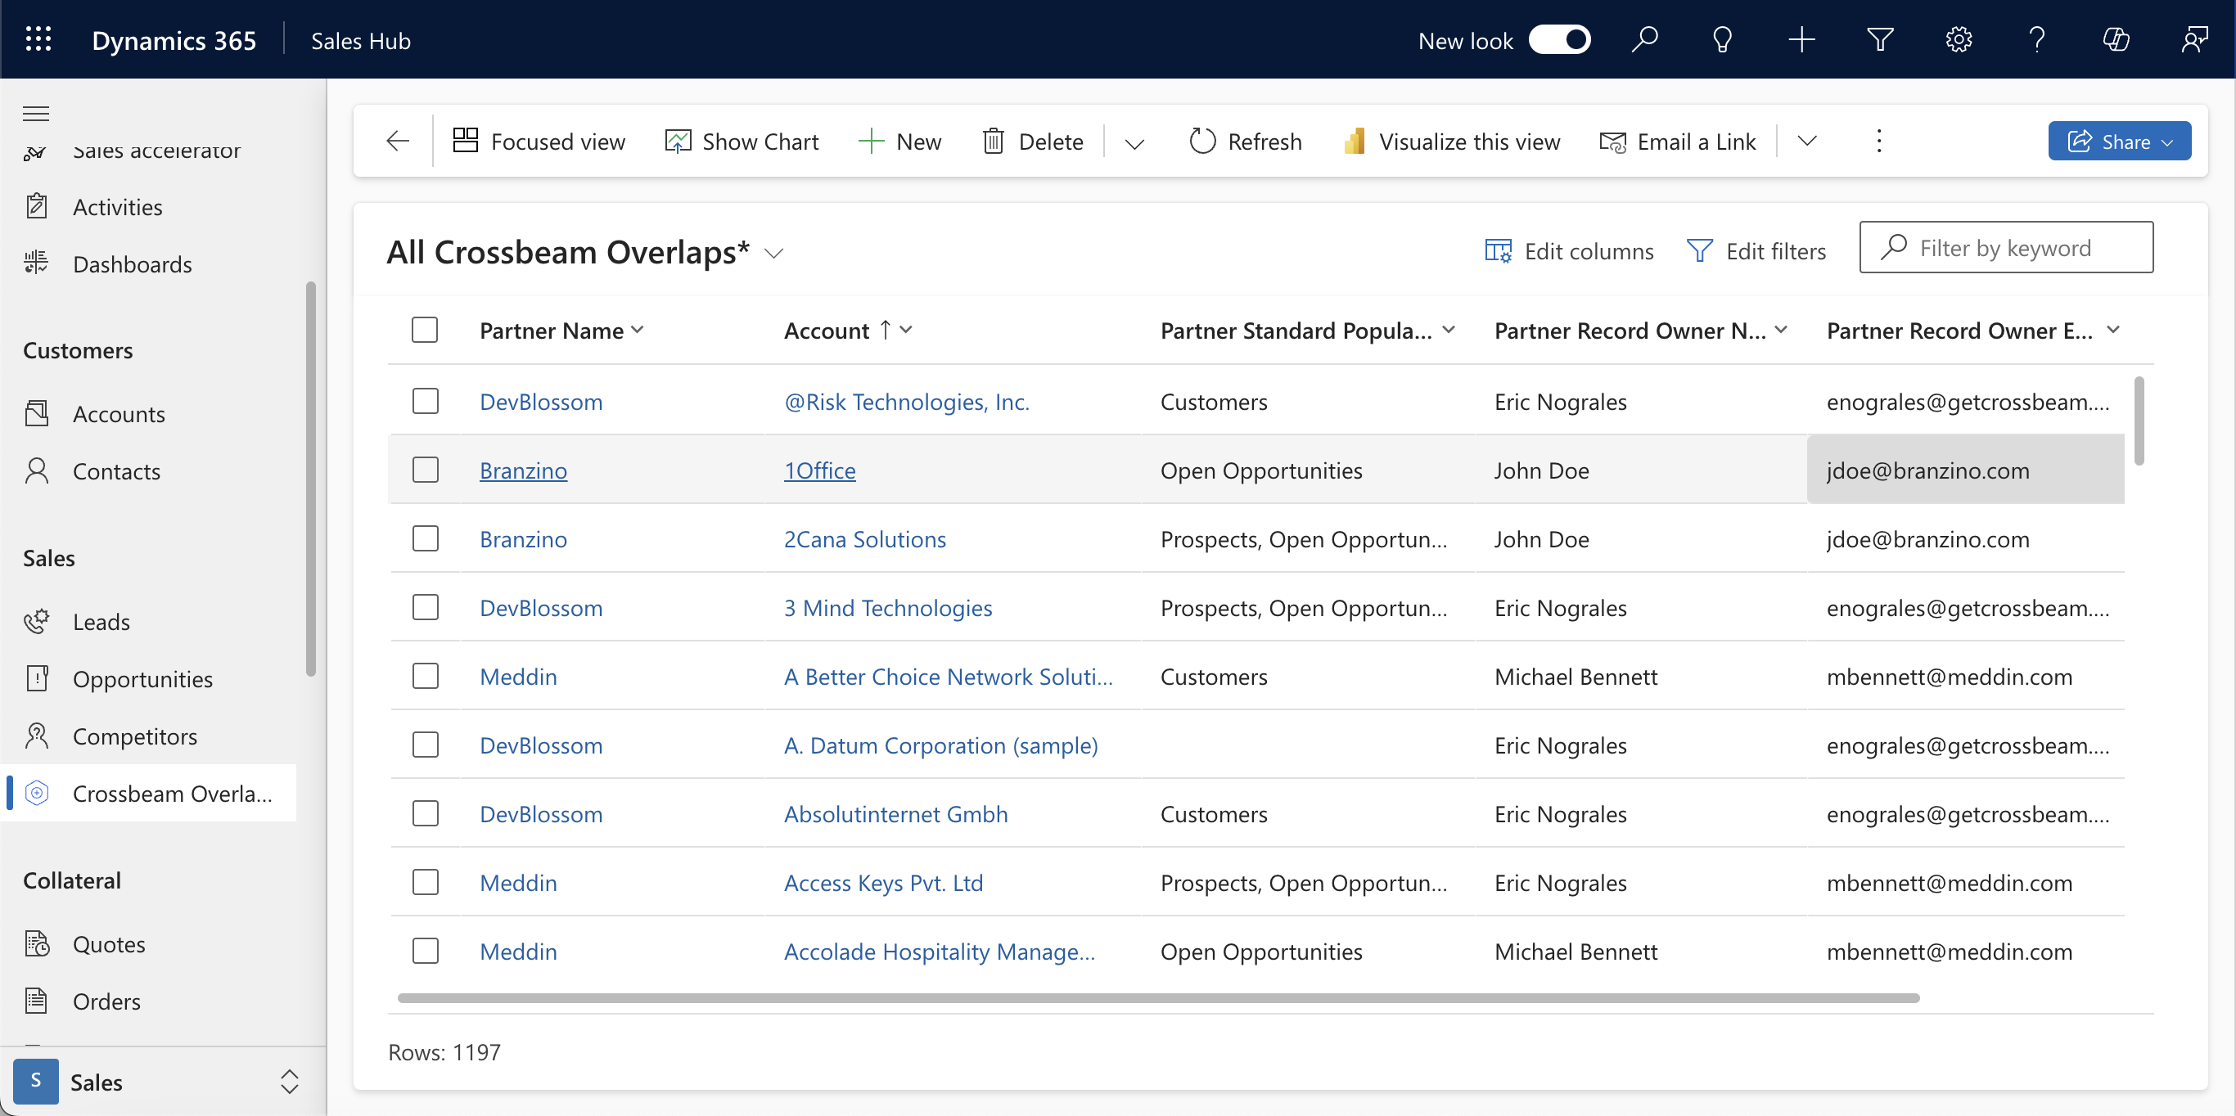The width and height of the screenshot is (2236, 1116).
Task: Check the select-all rows checkbox
Action: coord(425,330)
